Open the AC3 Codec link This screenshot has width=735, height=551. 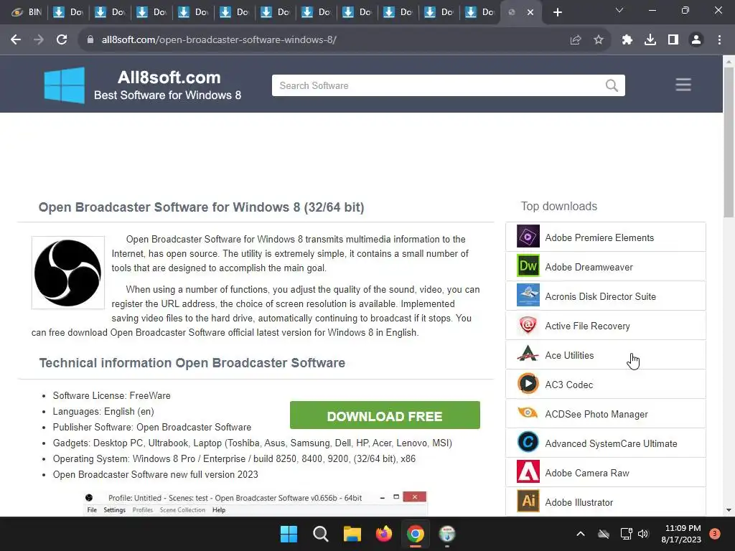coord(568,385)
